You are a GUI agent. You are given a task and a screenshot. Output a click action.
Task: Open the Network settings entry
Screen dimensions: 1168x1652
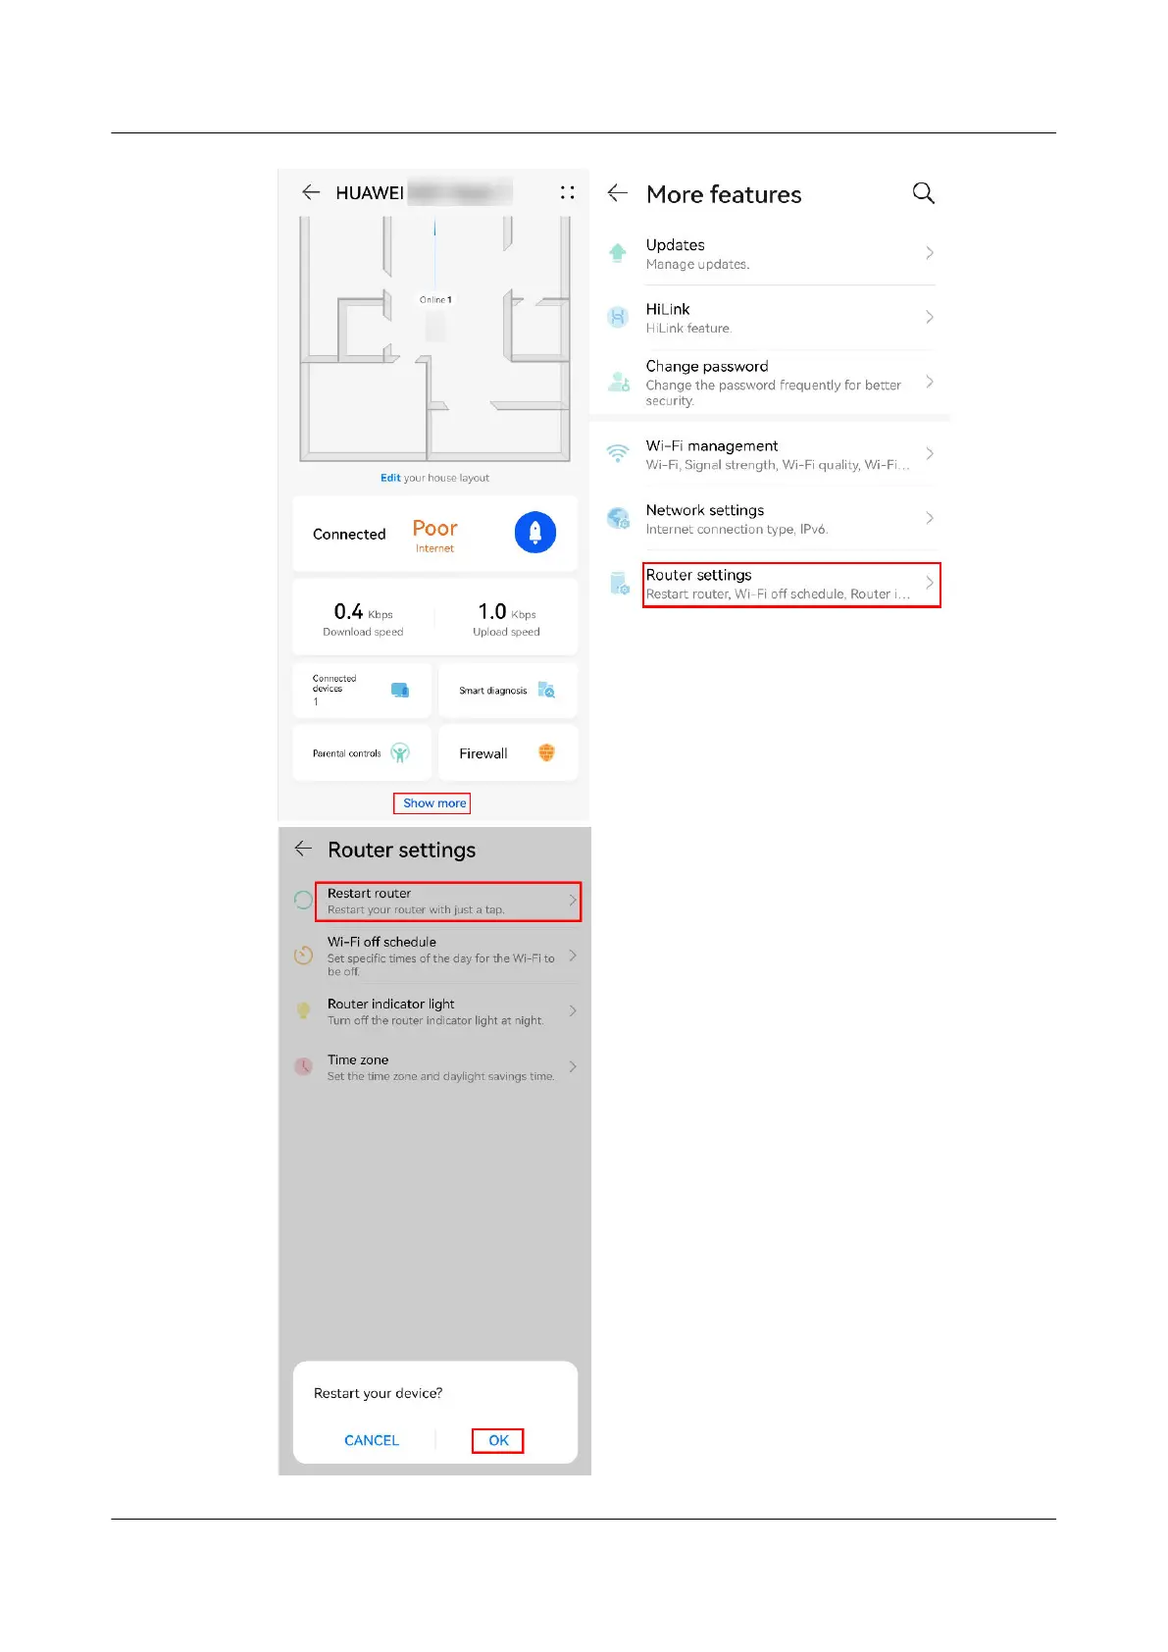[770, 518]
